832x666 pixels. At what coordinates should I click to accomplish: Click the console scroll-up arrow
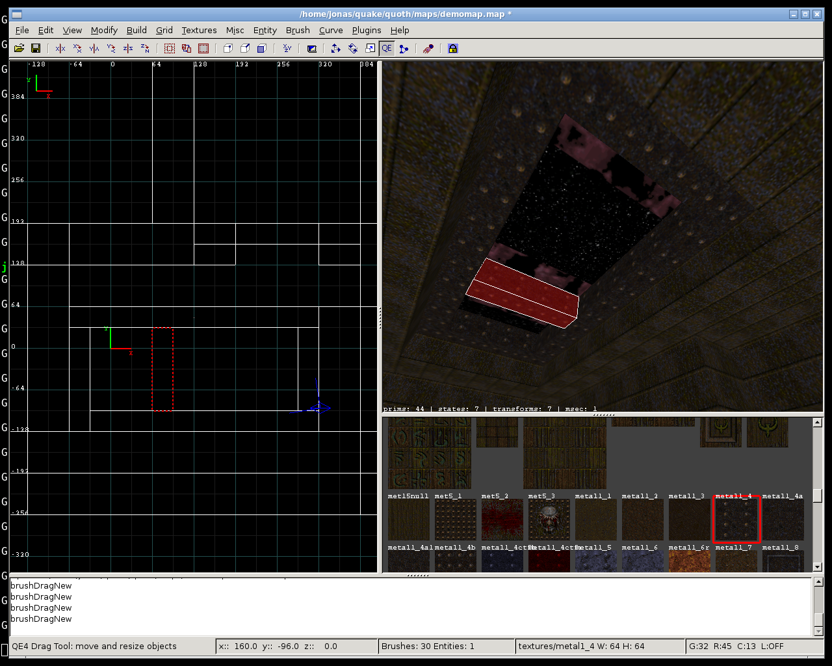(x=818, y=582)
